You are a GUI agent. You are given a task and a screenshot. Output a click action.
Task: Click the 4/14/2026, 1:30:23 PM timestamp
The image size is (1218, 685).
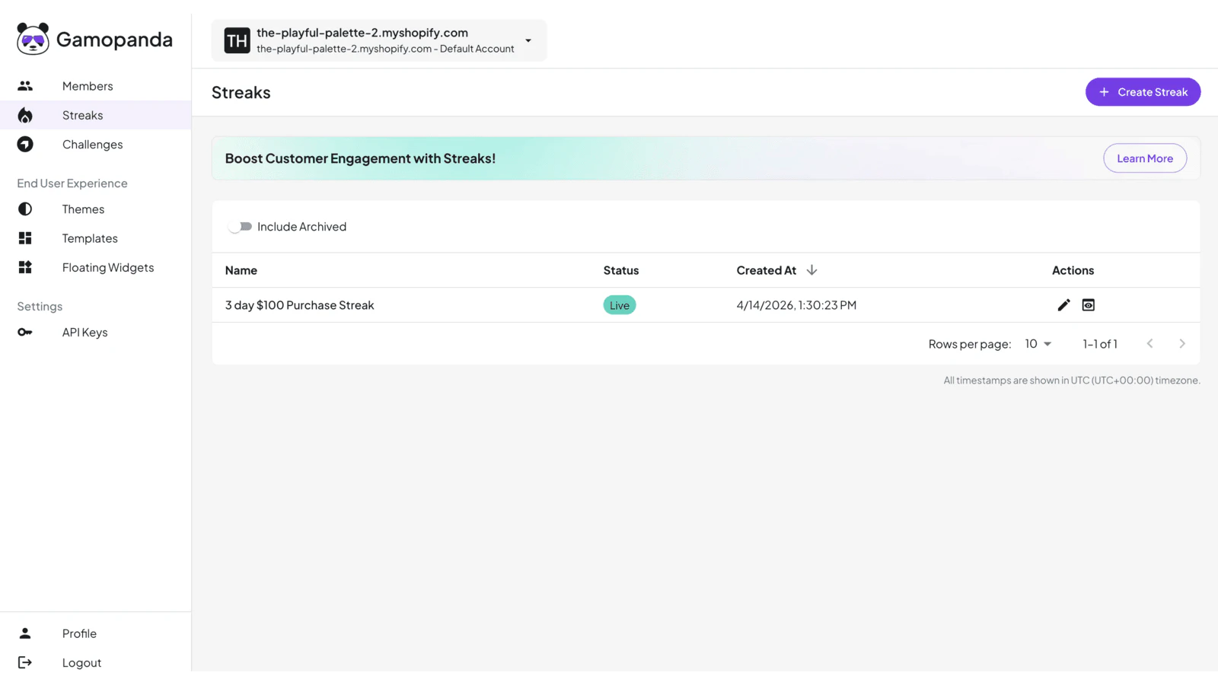coord(796,305)
